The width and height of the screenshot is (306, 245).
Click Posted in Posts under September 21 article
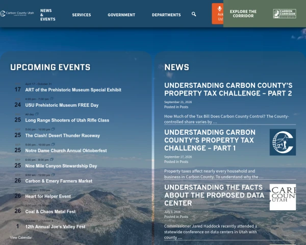pyautogui.click(x=176, y=107)
